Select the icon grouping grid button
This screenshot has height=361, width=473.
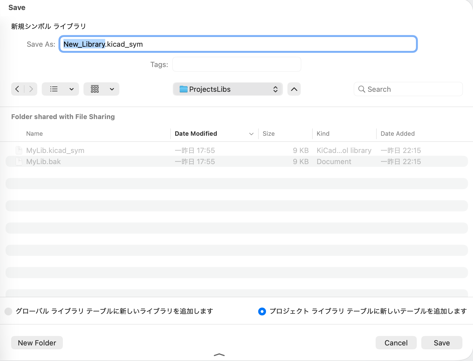(95, 89)
